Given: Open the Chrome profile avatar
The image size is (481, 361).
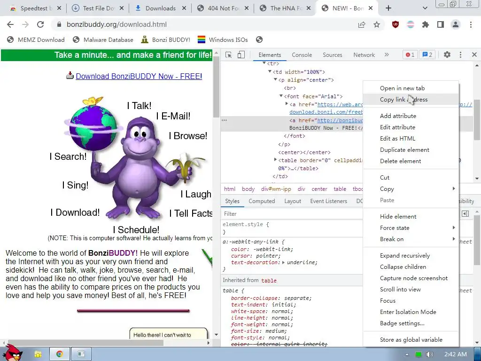Looking at the screenshot, I should click(x=456, y=24).
